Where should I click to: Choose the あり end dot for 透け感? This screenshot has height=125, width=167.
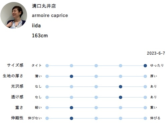click(145, 97)
